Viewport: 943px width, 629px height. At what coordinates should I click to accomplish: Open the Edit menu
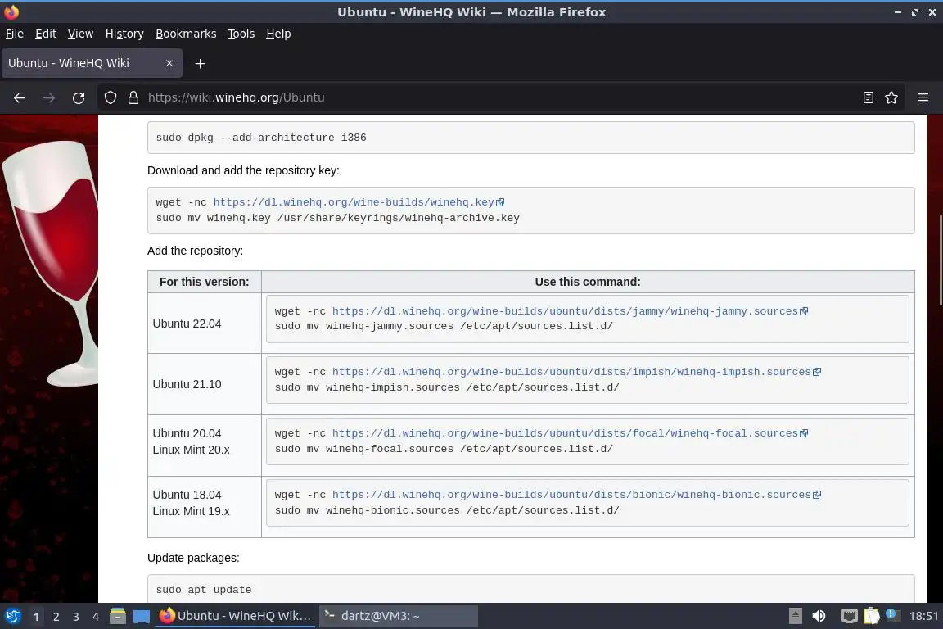coord(46,34)
